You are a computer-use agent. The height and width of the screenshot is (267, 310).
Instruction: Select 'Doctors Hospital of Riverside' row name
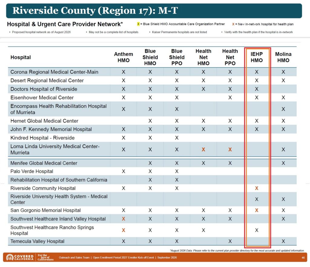44,89
